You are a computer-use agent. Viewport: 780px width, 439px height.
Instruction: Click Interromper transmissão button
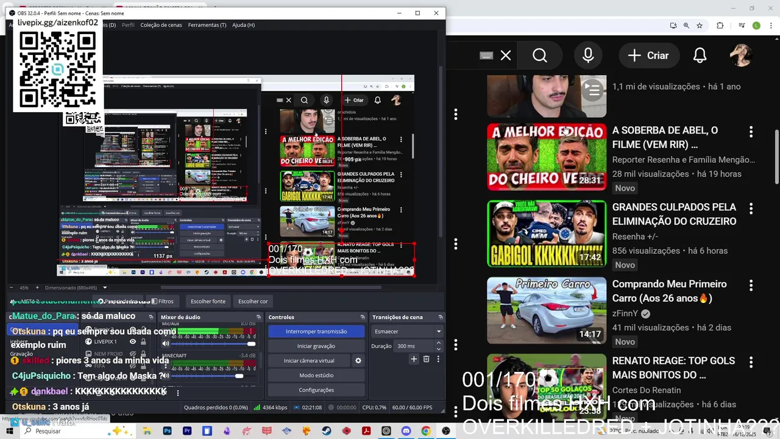pyautogui.click(x=316, y=331)
